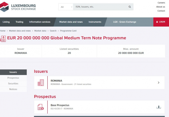This screenshot has height=117, width=169.
Task: Click the Luxembourg Stock Exchange logo
Action: (18, 7)
